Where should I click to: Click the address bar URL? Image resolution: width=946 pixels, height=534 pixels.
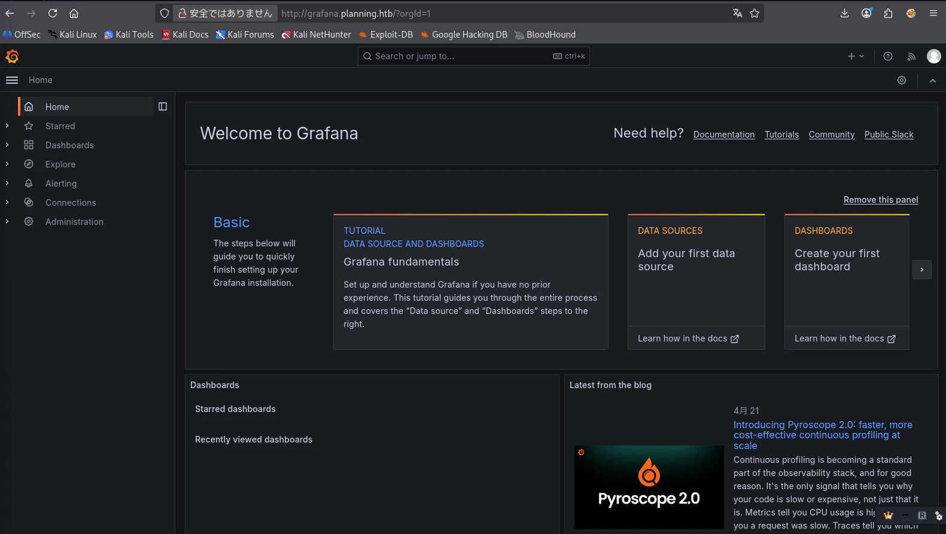pyautogui.click(x=356, y=13)
